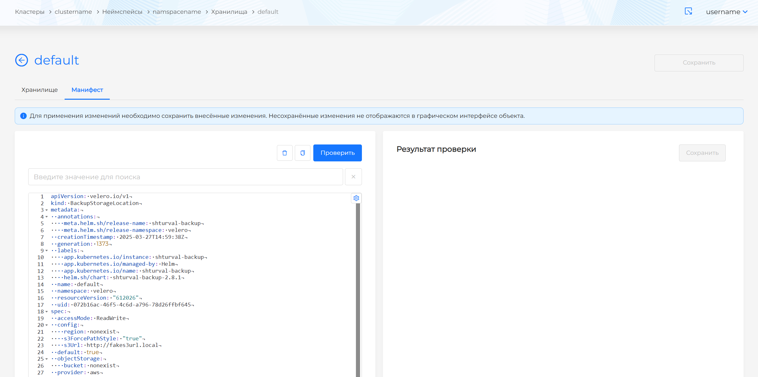Open Неймспейсы from the breadcrumb trail
The image size is (758, 377).
click(x=123, y=12)
